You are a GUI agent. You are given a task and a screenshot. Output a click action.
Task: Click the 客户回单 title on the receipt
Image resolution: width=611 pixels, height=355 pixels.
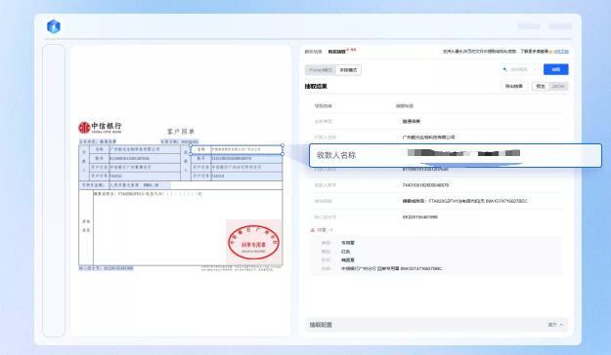click(181, 132)
